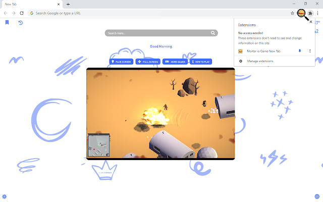Click the How To Play button
The height and width of the screenshot is (202, 323).
click(x=201, y=62)
